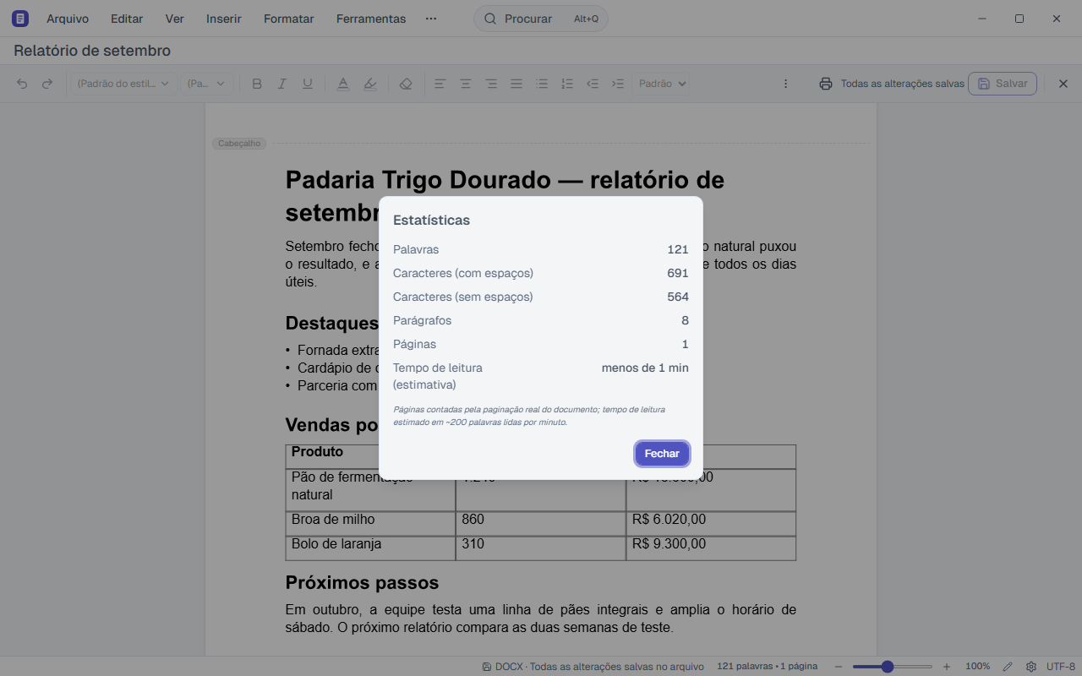
Task: Increase indent
Action: pyautogui.click(x=618, y=84)
